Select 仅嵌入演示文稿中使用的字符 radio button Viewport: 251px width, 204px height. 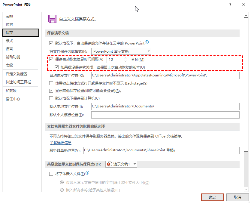pos(62,182)
